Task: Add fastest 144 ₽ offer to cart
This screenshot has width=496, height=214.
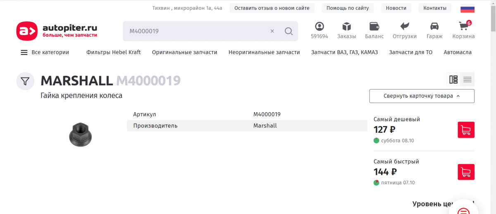Action: (x=466, y=172)
